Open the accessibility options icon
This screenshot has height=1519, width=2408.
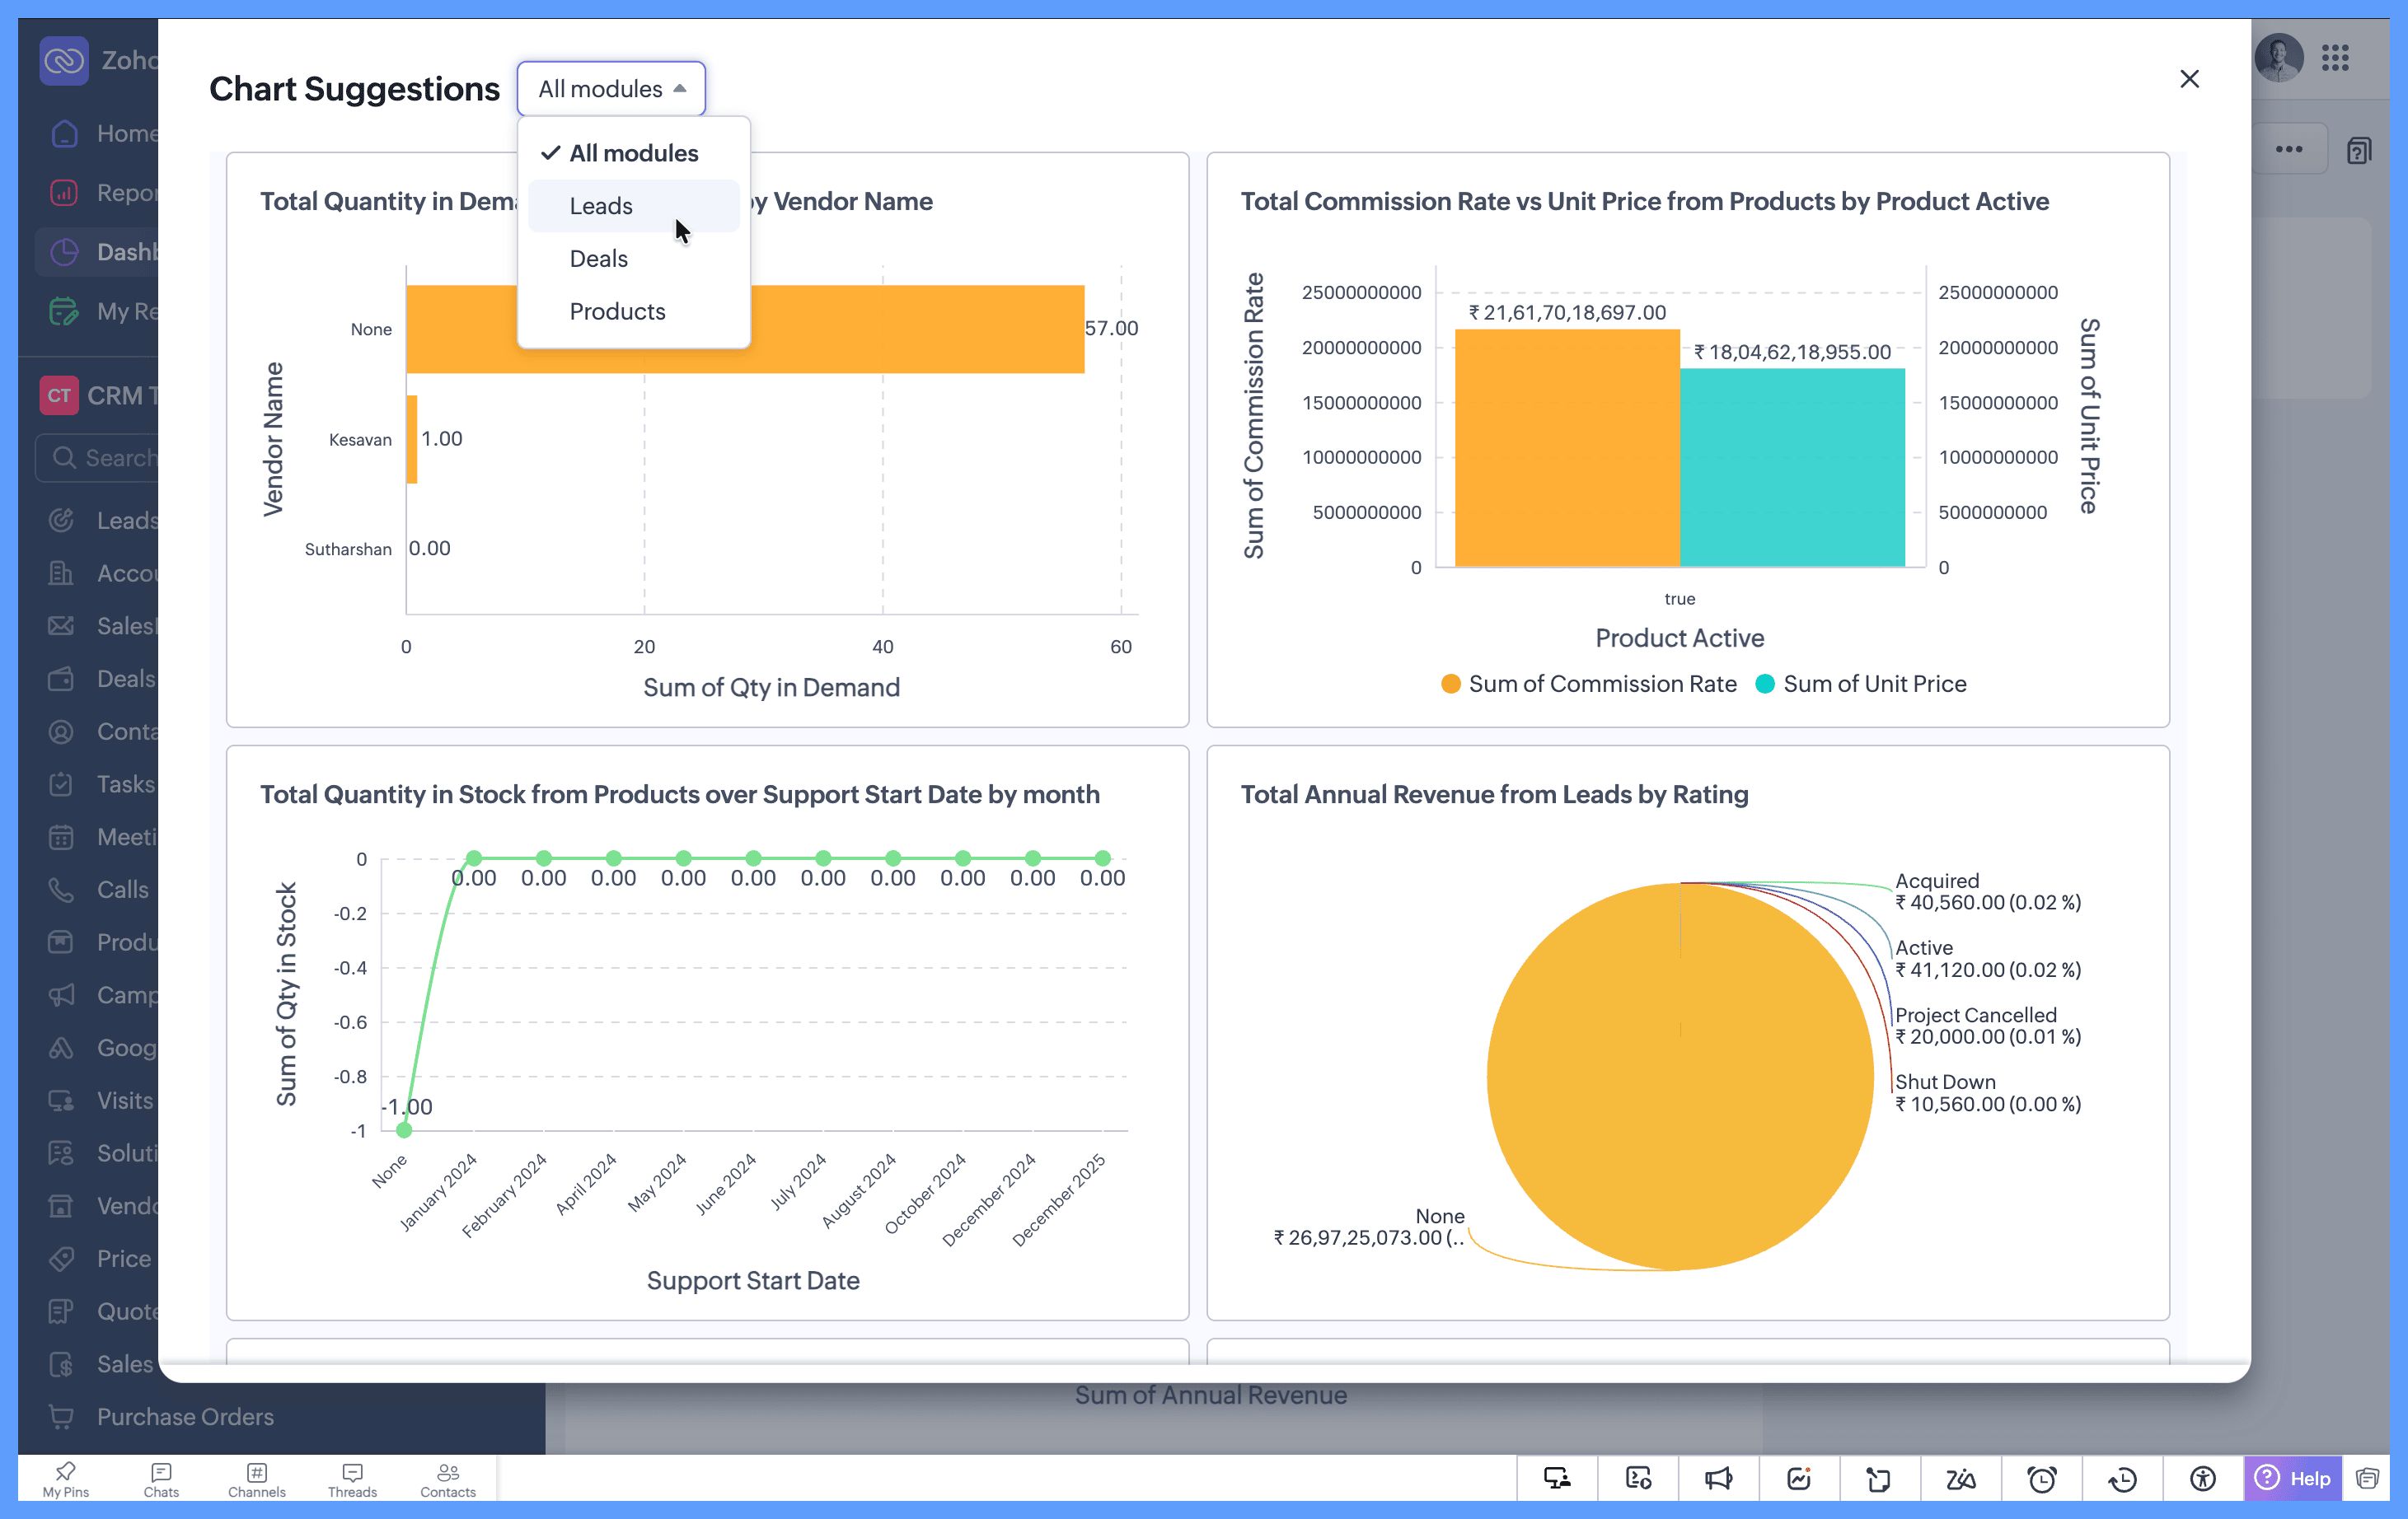(2202, 1478)
